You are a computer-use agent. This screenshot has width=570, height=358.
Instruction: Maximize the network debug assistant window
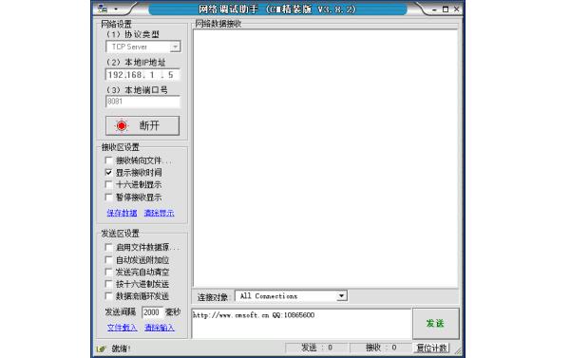click(x=446, y=9)
